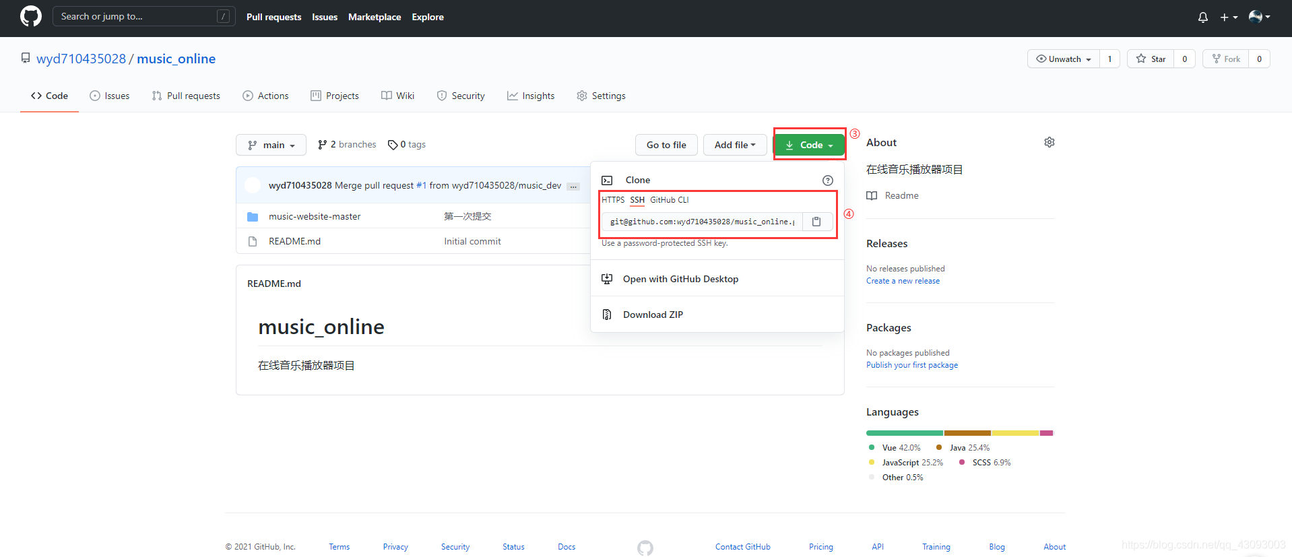
Task: Click the green Vue language bar segment
Action: [905, 433]
